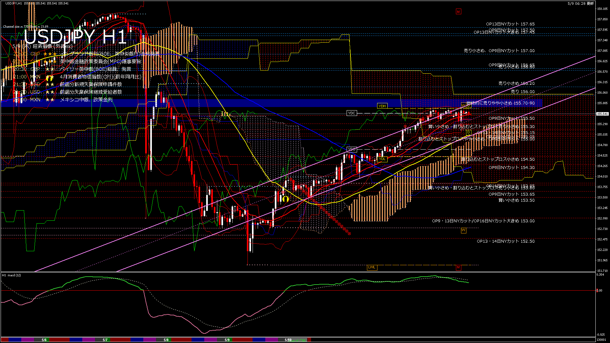The width and height of the screenshot is (610, 343).
Task: Click the LWL last-week-low label
Action: coord(371,267)
